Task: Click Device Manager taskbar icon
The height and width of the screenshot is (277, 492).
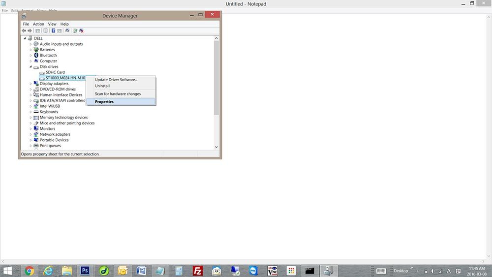Action: click(x=329, y=271)
